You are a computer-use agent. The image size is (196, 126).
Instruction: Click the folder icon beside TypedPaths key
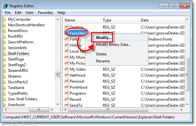pos(5,93)
